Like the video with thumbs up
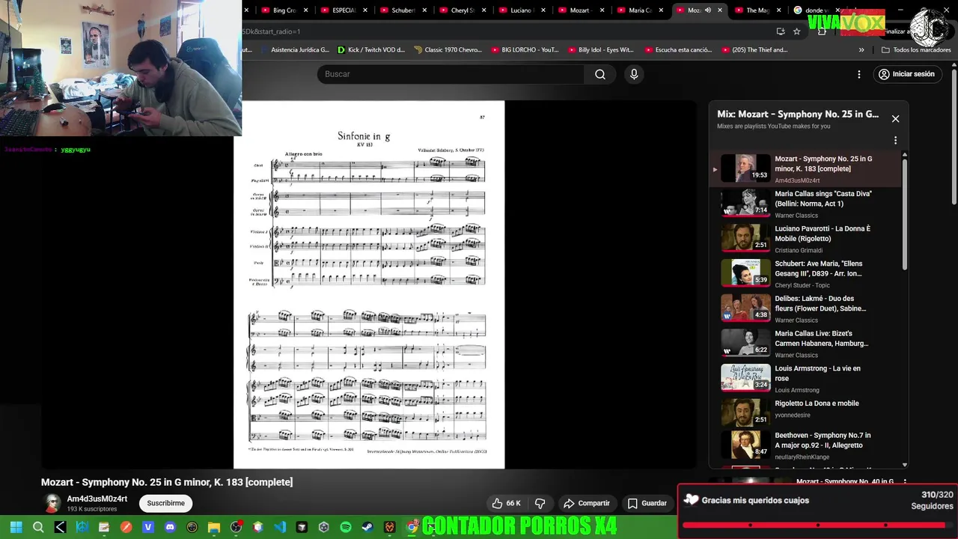Image resolution: width=958 pixels, height=539 pixels. pos(506,503)
